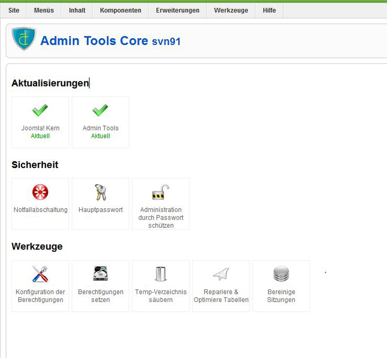Click the Konfiguration der Berechtigungen tools icon
The width and height of the screenshot is (387, 358).
[x=40, y=274]
